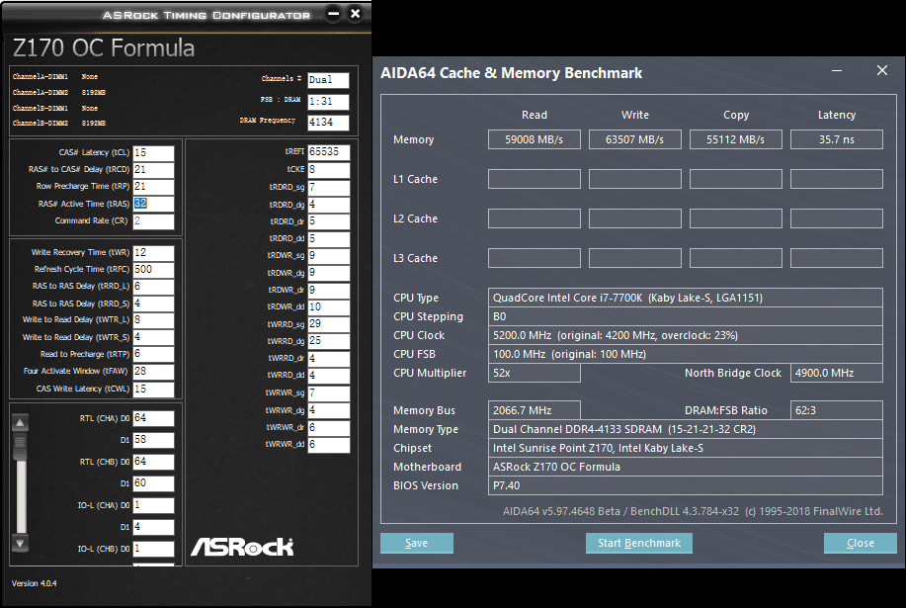Select the Channels field showing Dual
This screenshot has height=608, width=906.
coord(328,80)
